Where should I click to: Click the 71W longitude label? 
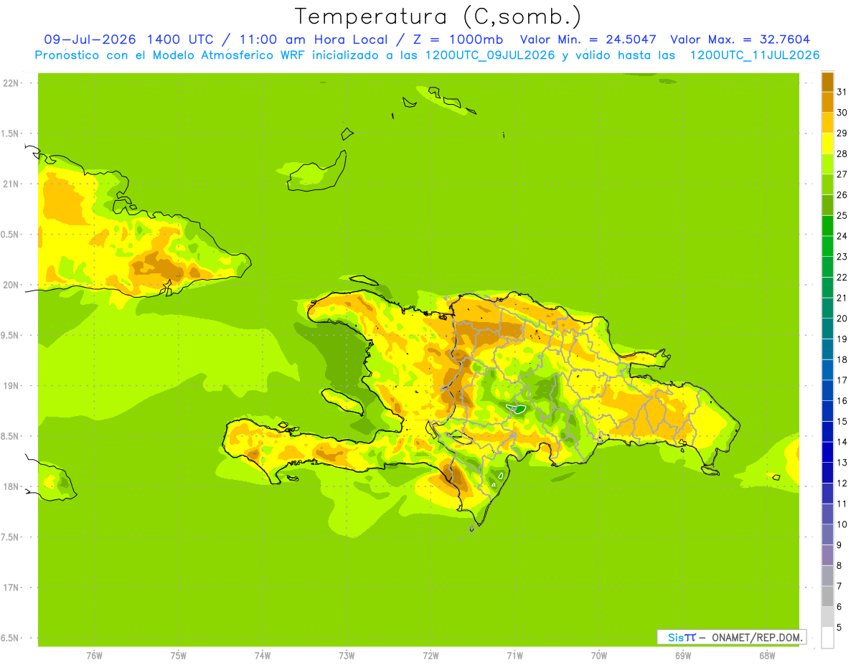click(x=514, y=655)
